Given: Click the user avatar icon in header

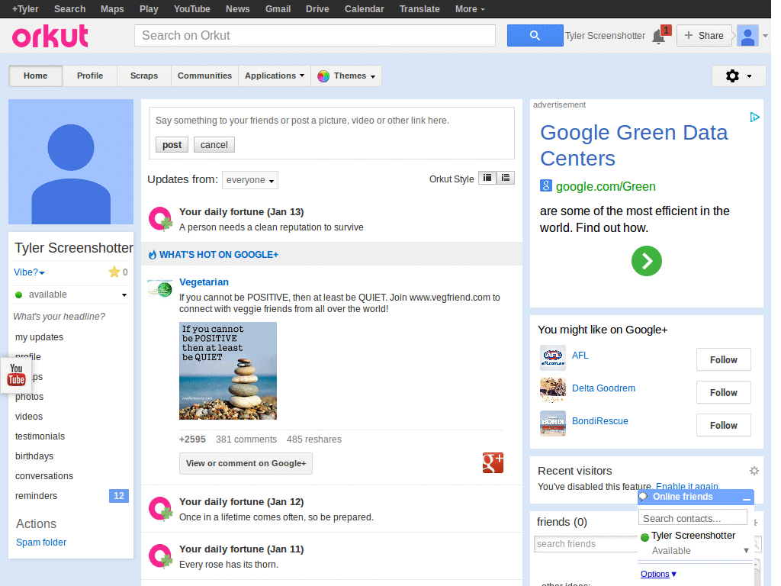Looking at the screenshot, I should point(747,36).
